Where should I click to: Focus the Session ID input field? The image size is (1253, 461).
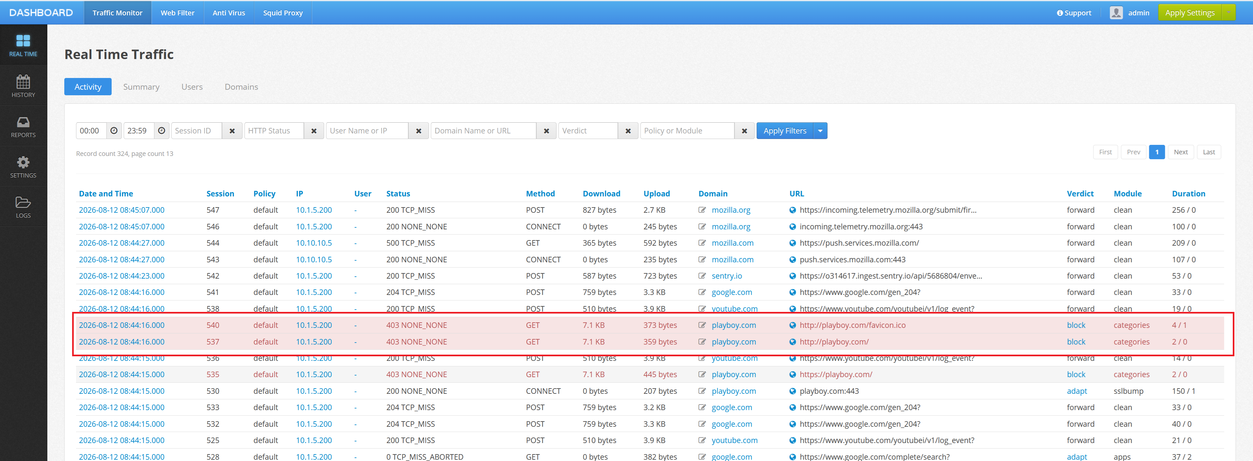tap(197, 131)
